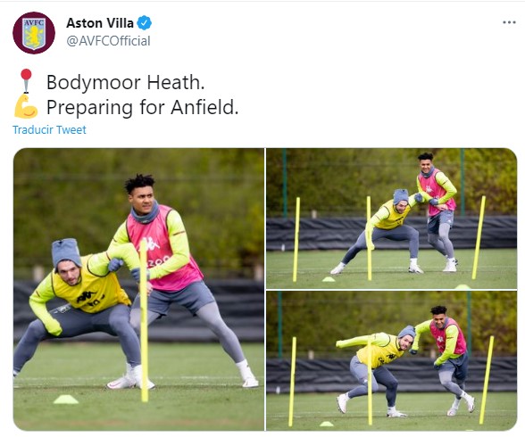Click the blue verified badge
The height and width of the screenshot is (437, 525).
(x=145, y=23)
